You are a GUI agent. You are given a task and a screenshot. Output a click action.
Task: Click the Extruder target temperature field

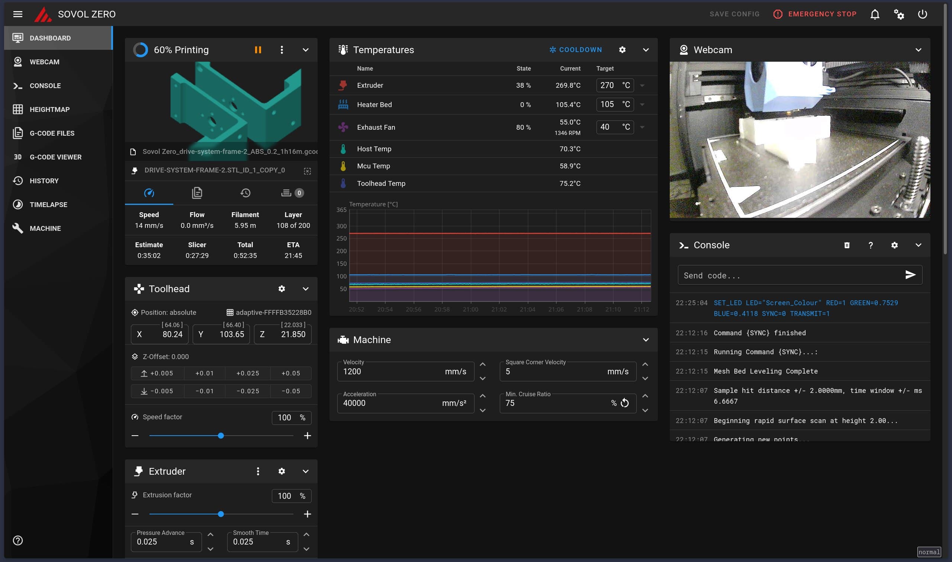[x=615, y=85]
